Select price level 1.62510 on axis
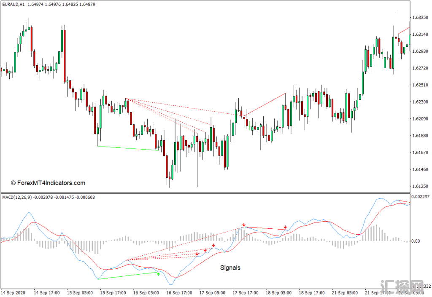 pos(420,85)
